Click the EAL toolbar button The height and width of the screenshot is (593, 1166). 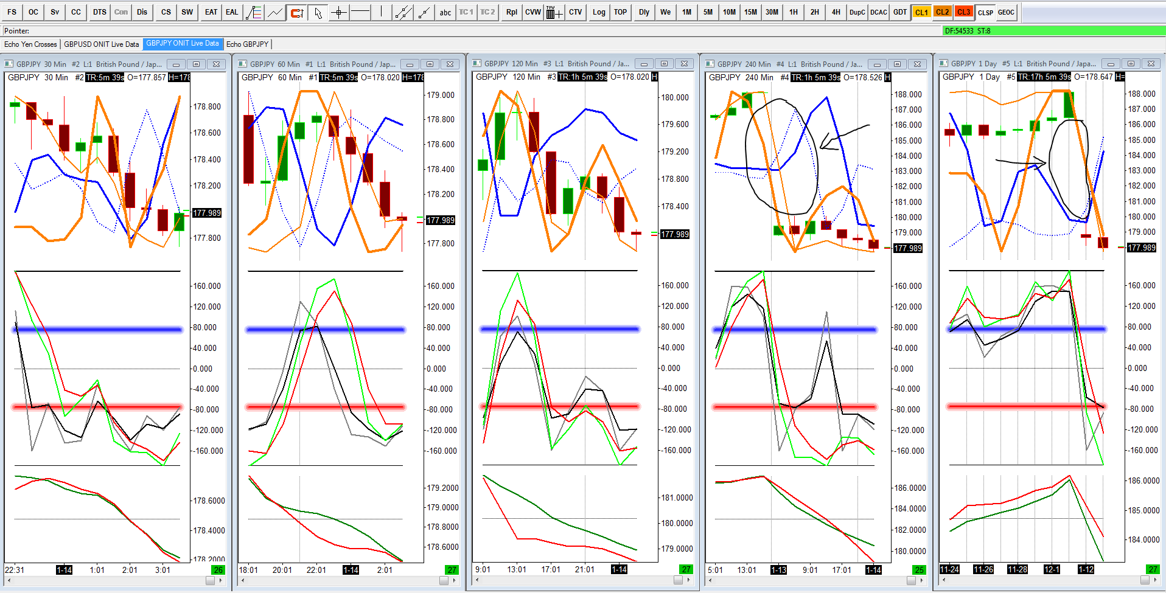(x=232, y=12)
